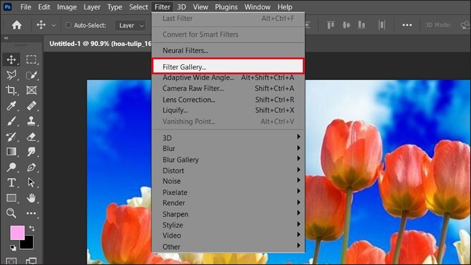471x265 pixels.
Task: Click the Photoshop Ps logo
Action: click(x=8, y=6)
